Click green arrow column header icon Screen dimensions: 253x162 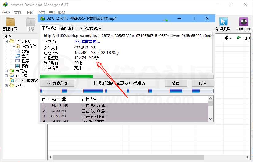point(238,38)
